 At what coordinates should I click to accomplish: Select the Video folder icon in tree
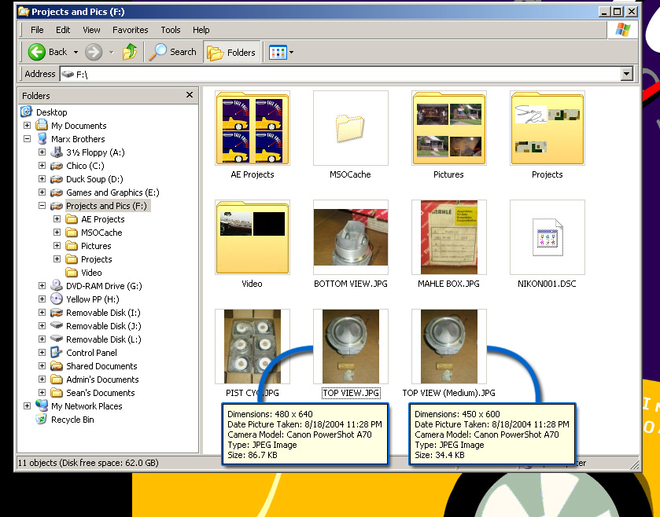(72, 273)
